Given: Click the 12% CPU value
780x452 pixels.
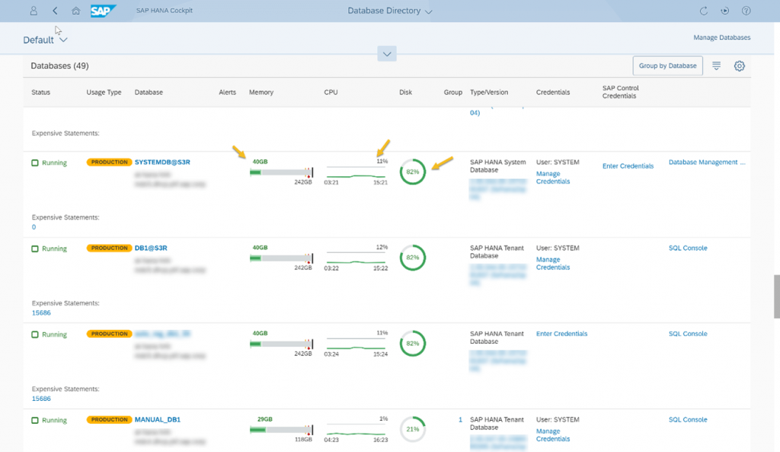Looking at the screenshot, I should click(382, 248).
